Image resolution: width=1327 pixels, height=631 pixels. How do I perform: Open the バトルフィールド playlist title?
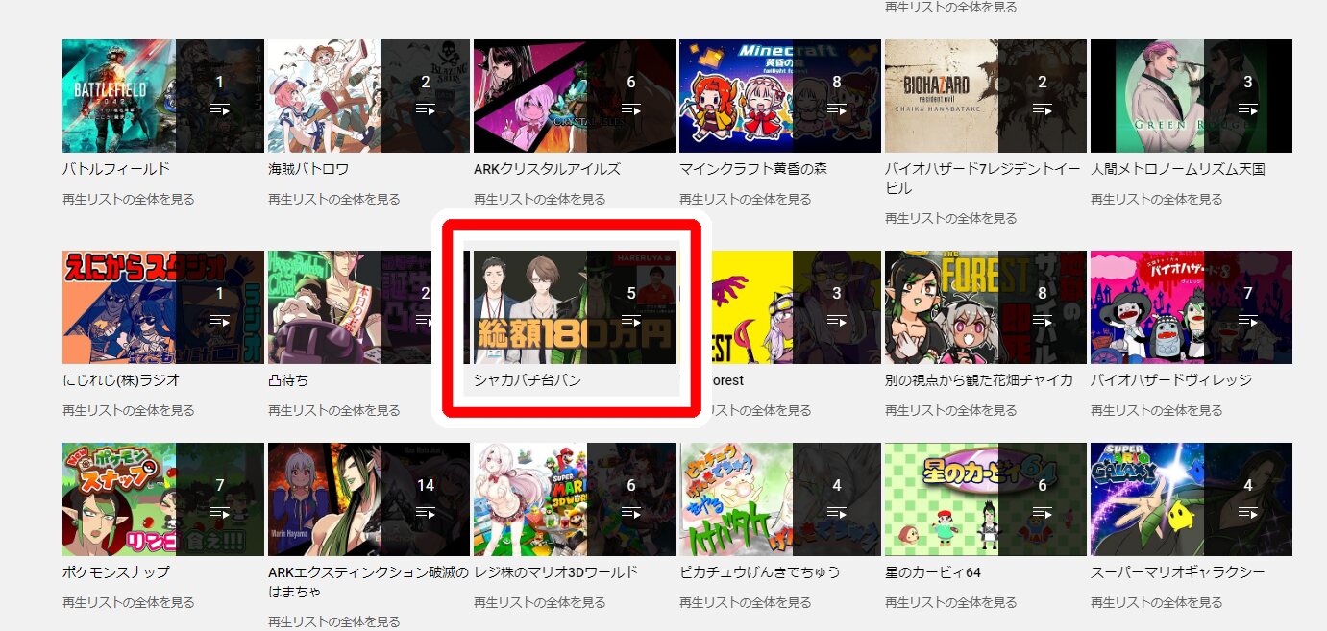[116, 169]
